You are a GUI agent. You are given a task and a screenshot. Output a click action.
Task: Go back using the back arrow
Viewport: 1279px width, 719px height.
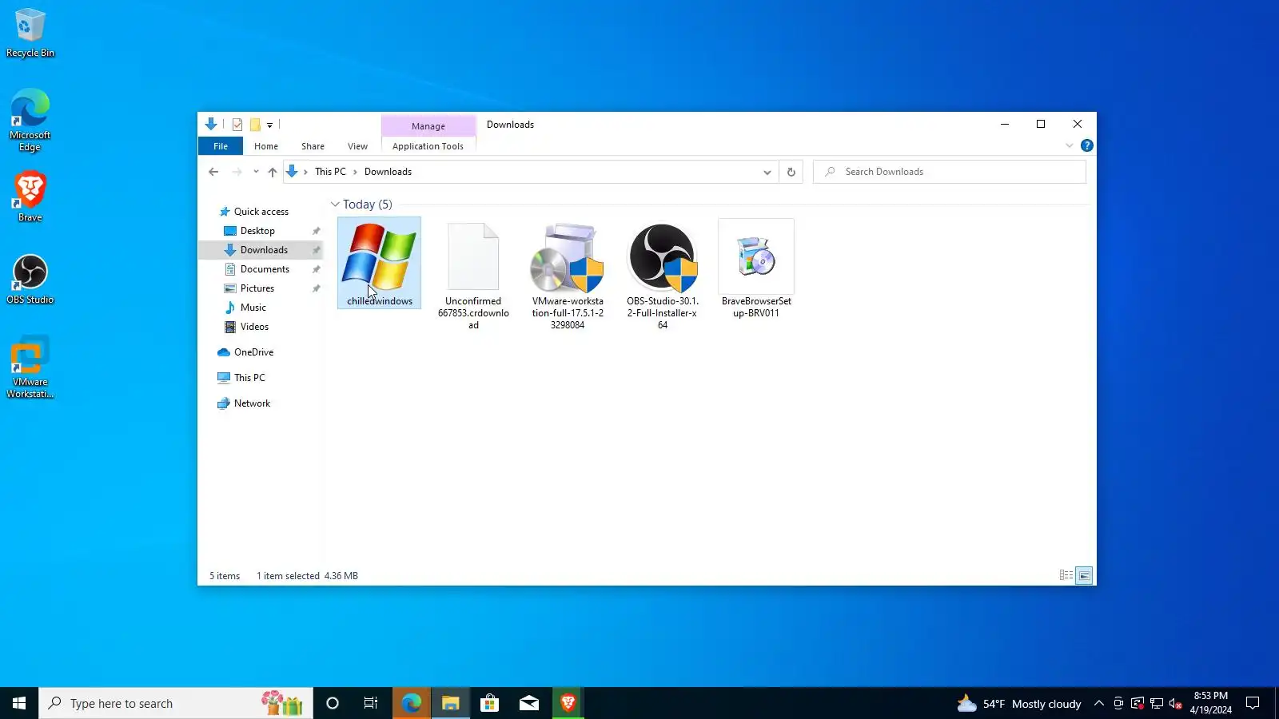click(x=213, y=172)
